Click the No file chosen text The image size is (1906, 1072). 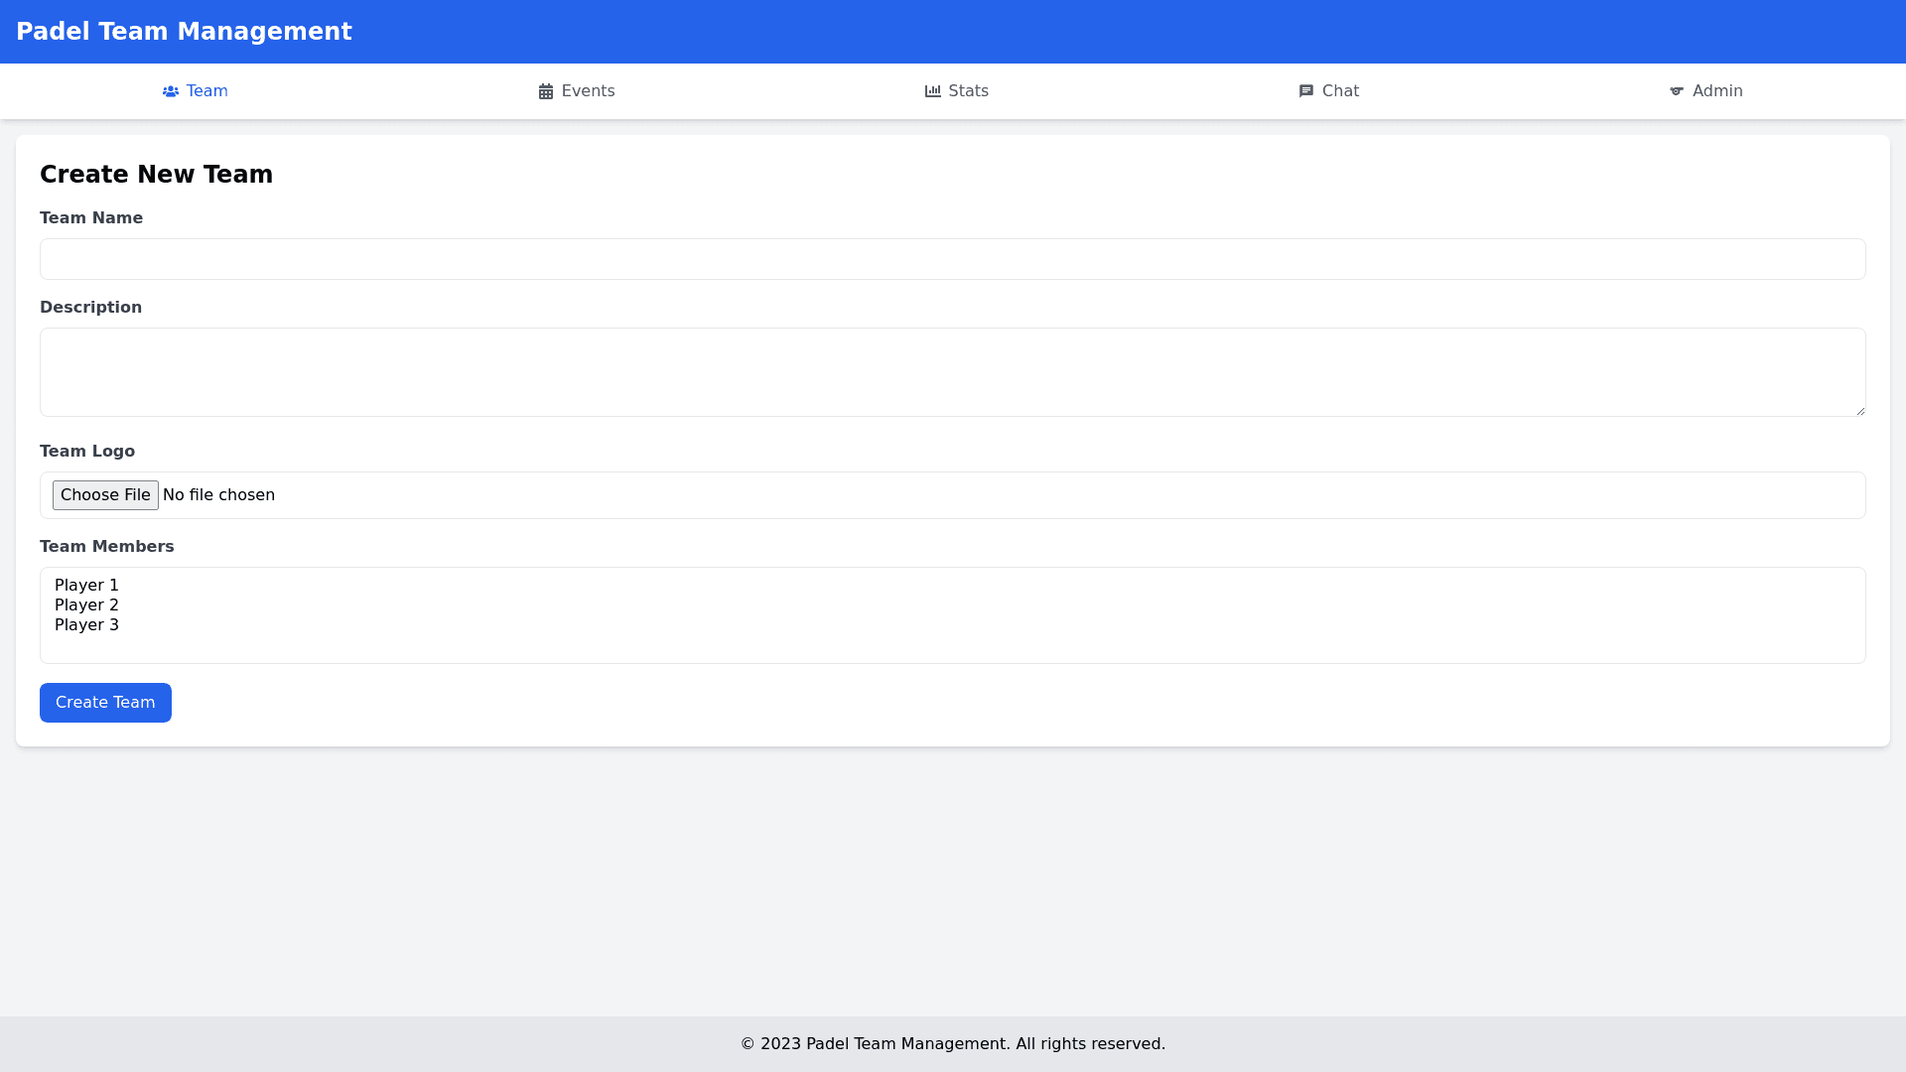coord(218,495)
